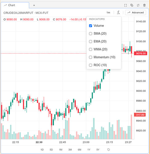Click the 9076.00 current price label
Viewport: 150px width, 154px height.
(x=141, y=53)
